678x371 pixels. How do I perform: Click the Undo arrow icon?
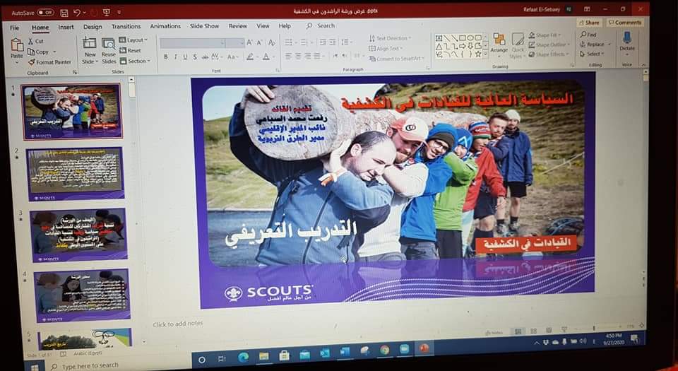coord(78,13)
